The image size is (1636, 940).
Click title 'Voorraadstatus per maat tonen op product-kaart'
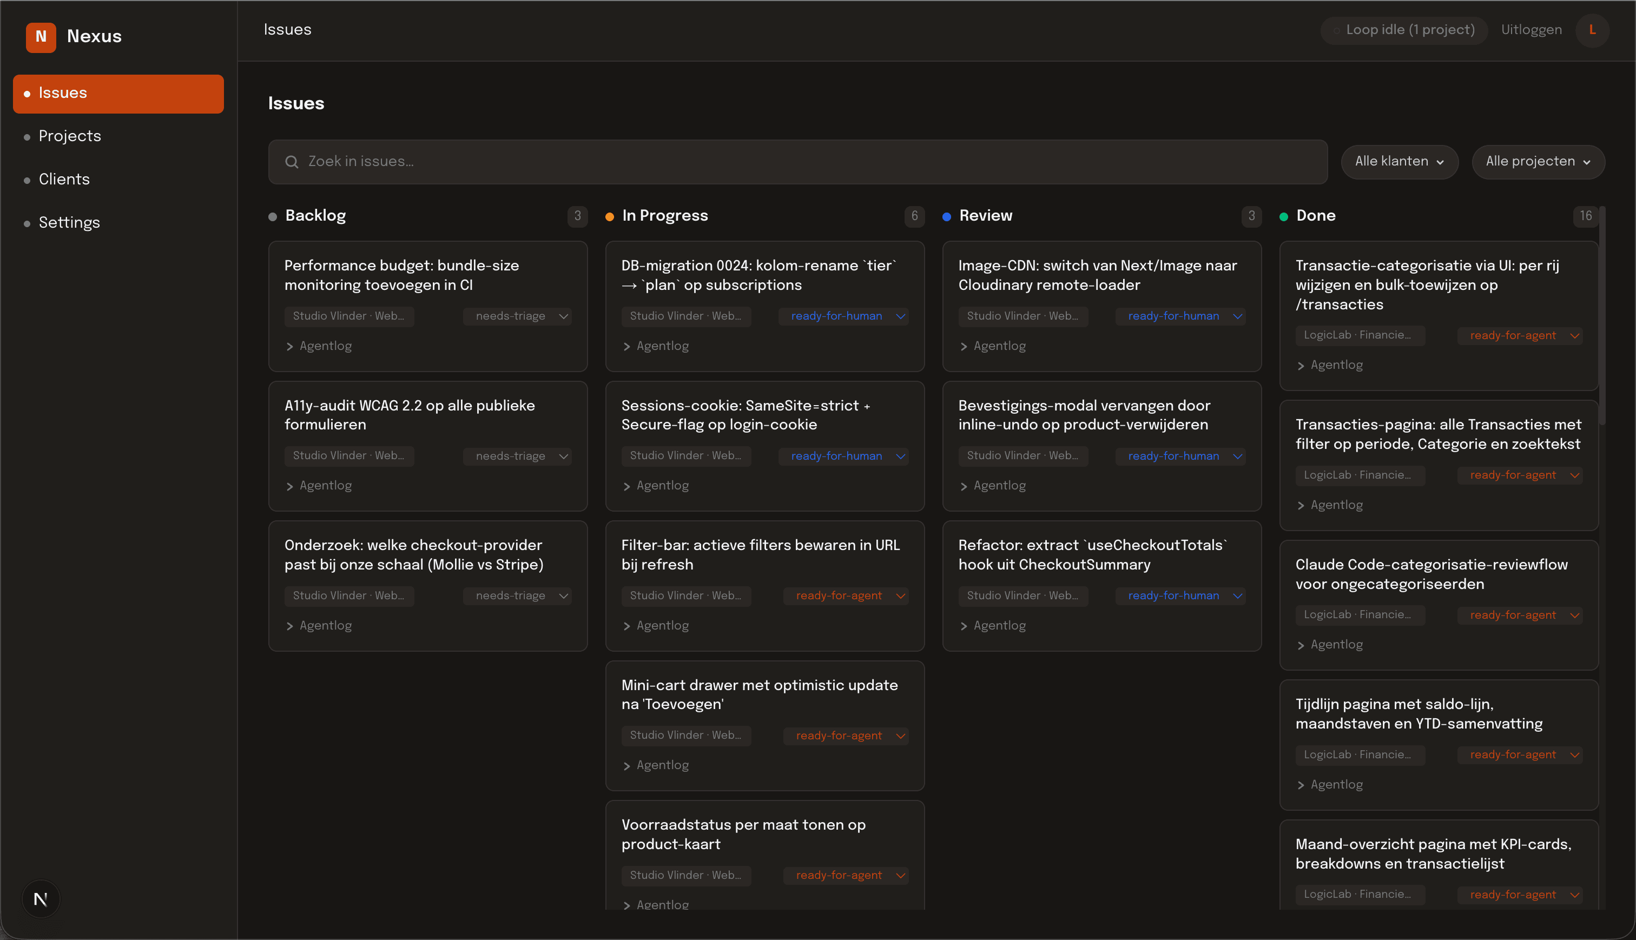point(743,835)
